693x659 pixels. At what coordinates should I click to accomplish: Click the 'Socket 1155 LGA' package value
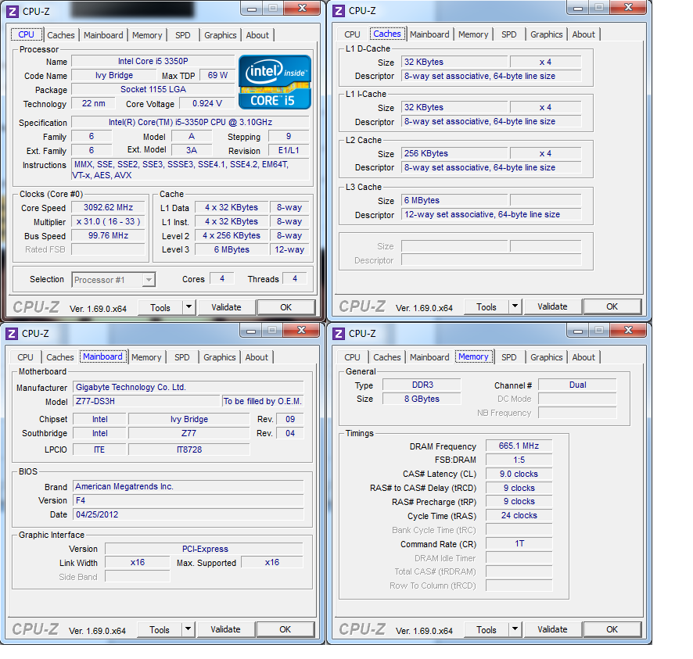[153, 89]
